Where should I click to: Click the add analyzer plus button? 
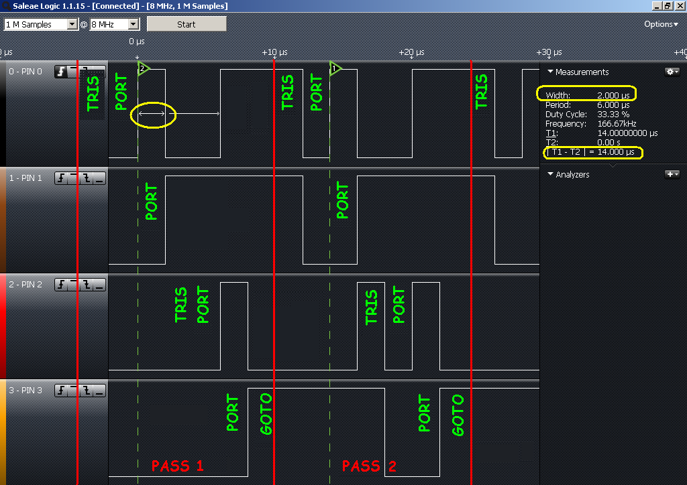tap(672, 174)
